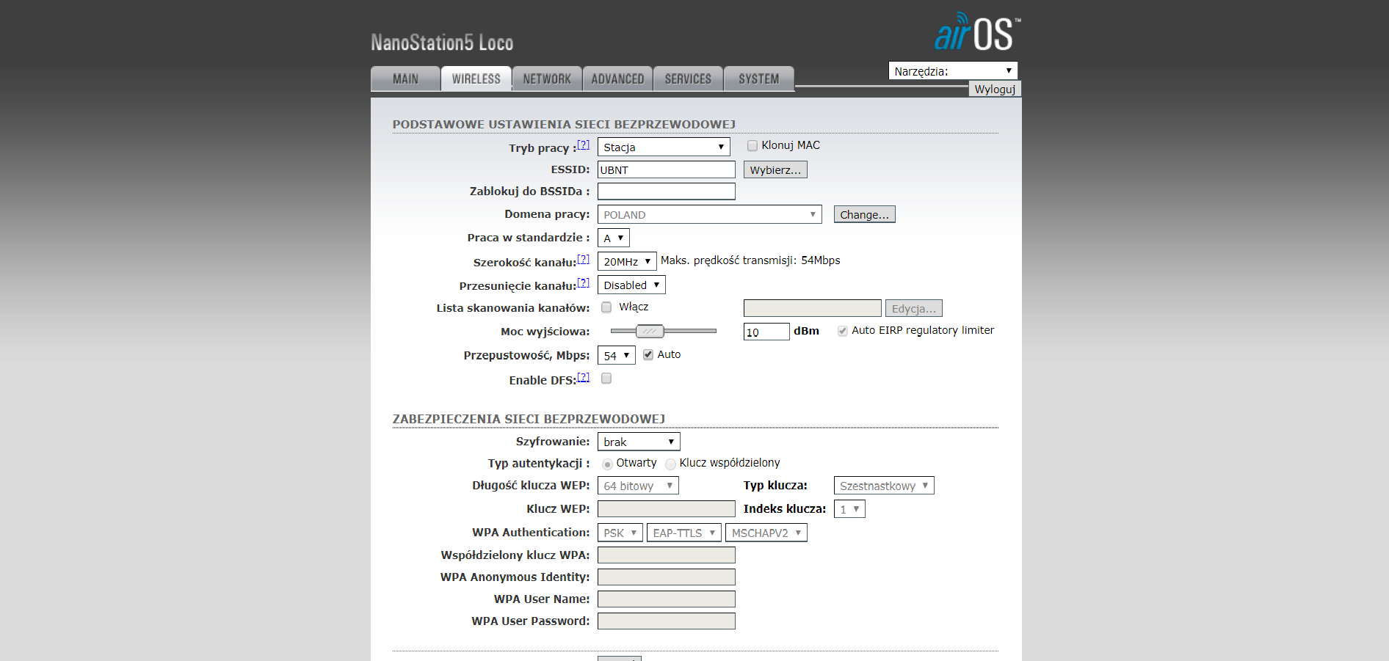Open help link next to Szerokość kanału
This screenshot has width=1389, height=661.
click(x=583, y=259)
